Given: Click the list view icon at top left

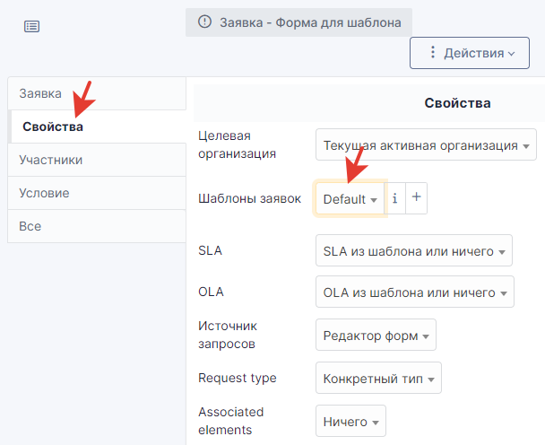Looking at the screenshot, I should pyautogui.click(x=31, y=26).
